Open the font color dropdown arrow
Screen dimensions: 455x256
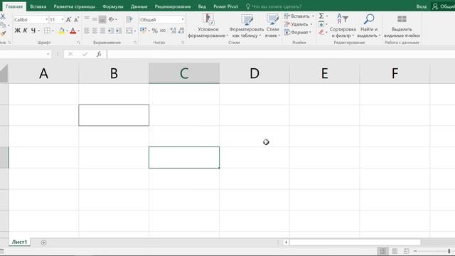[x=78, y=31]
